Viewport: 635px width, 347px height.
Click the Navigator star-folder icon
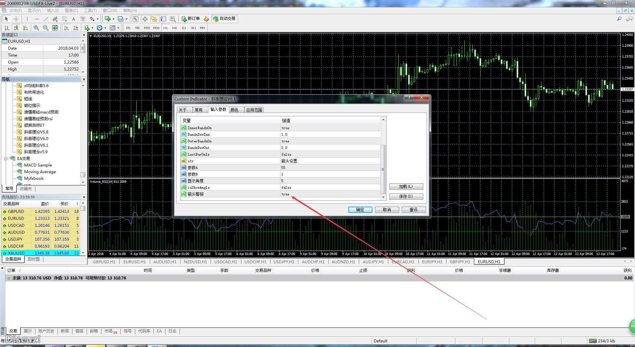[x=154, y=19]
